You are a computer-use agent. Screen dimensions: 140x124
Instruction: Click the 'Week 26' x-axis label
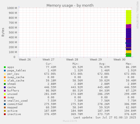25,60
